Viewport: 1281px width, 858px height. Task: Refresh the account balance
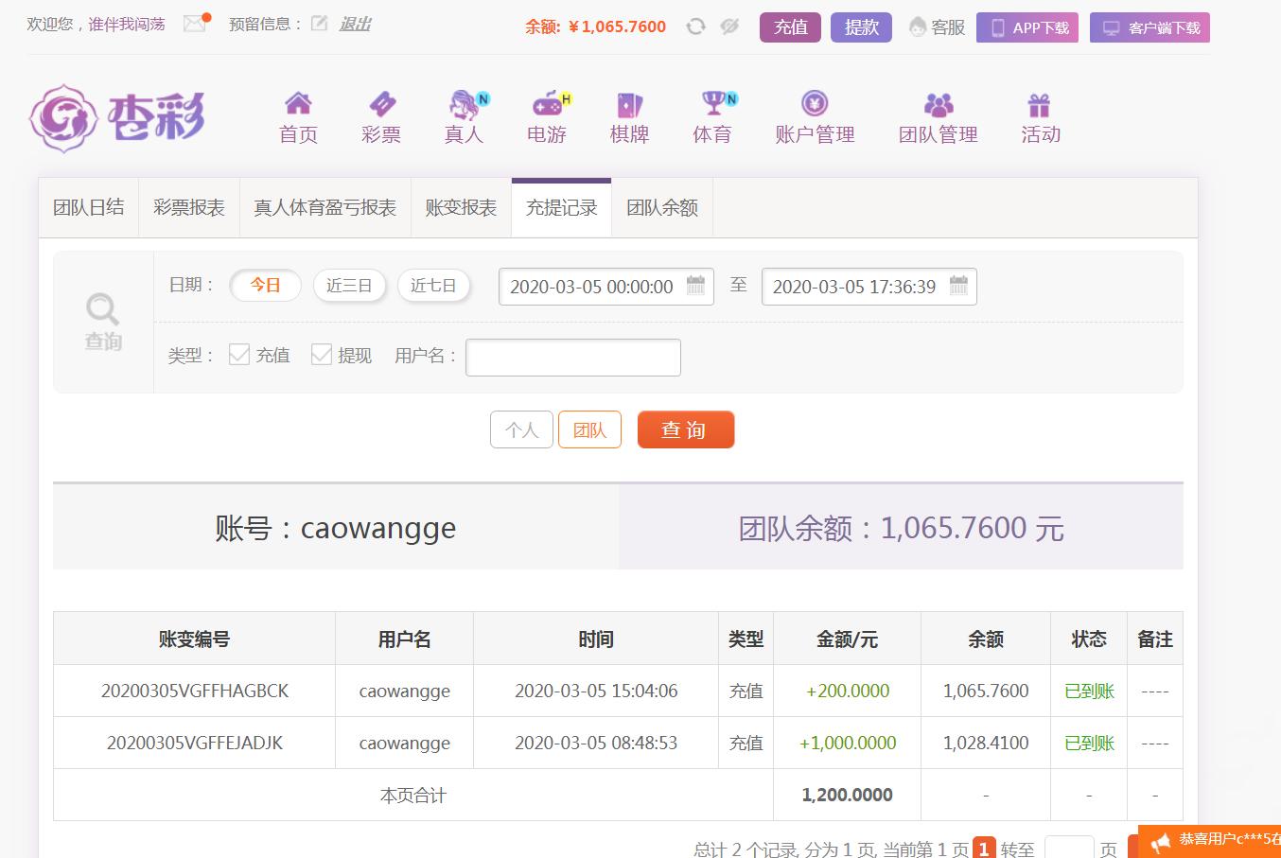click(x=695, y=26)
